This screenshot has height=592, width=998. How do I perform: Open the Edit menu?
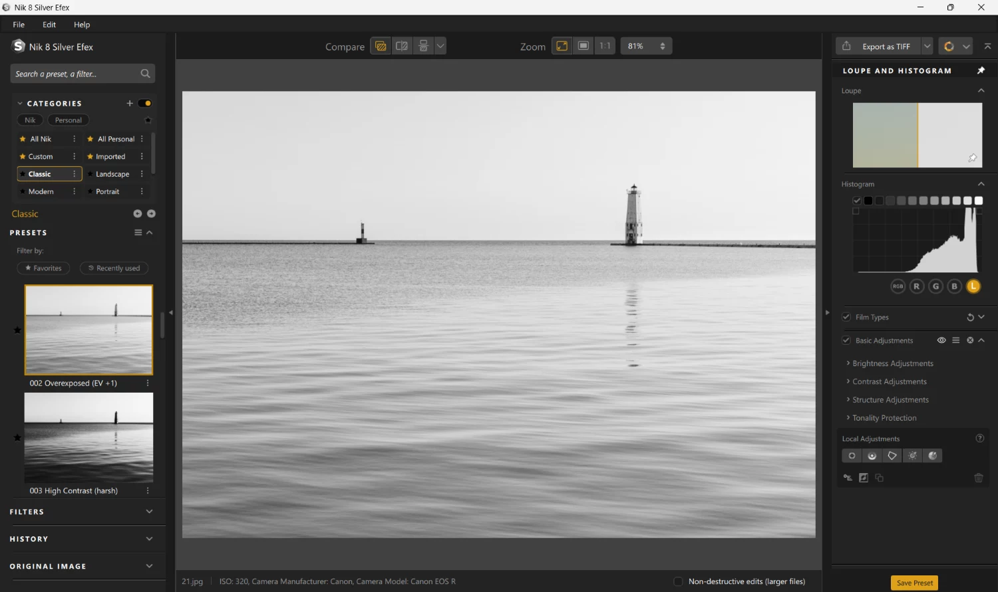pos(49,25)
